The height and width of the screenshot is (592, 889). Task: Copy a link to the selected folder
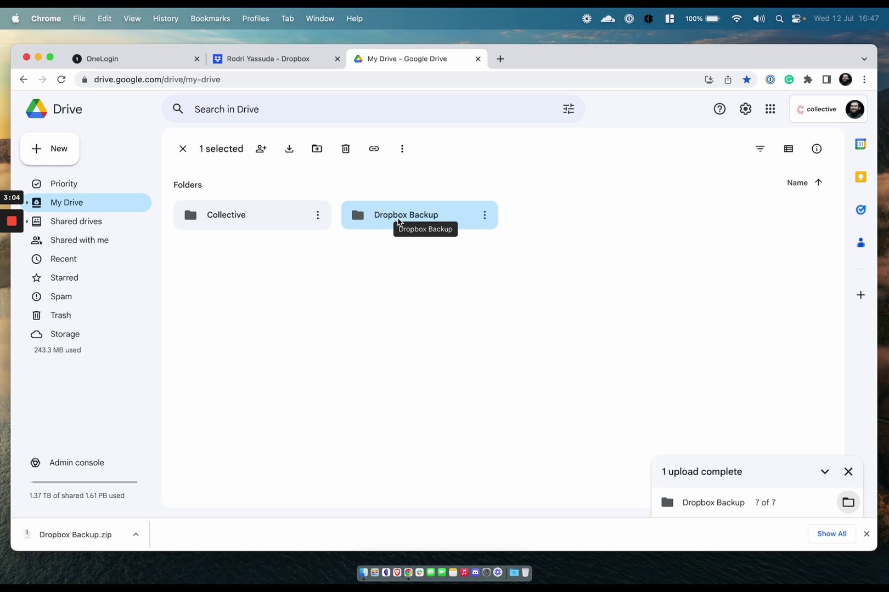(x=374, y=149)
